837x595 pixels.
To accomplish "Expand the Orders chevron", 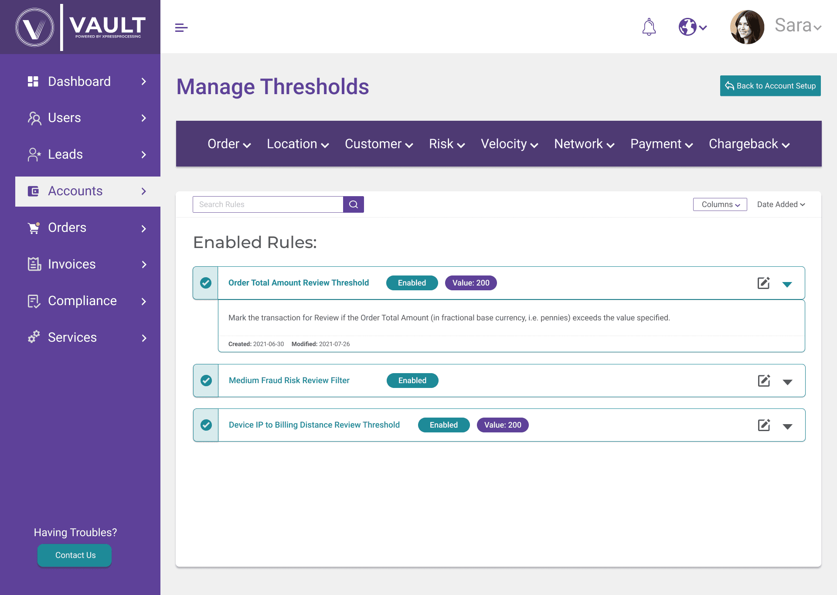I will (x=144, y=228).
